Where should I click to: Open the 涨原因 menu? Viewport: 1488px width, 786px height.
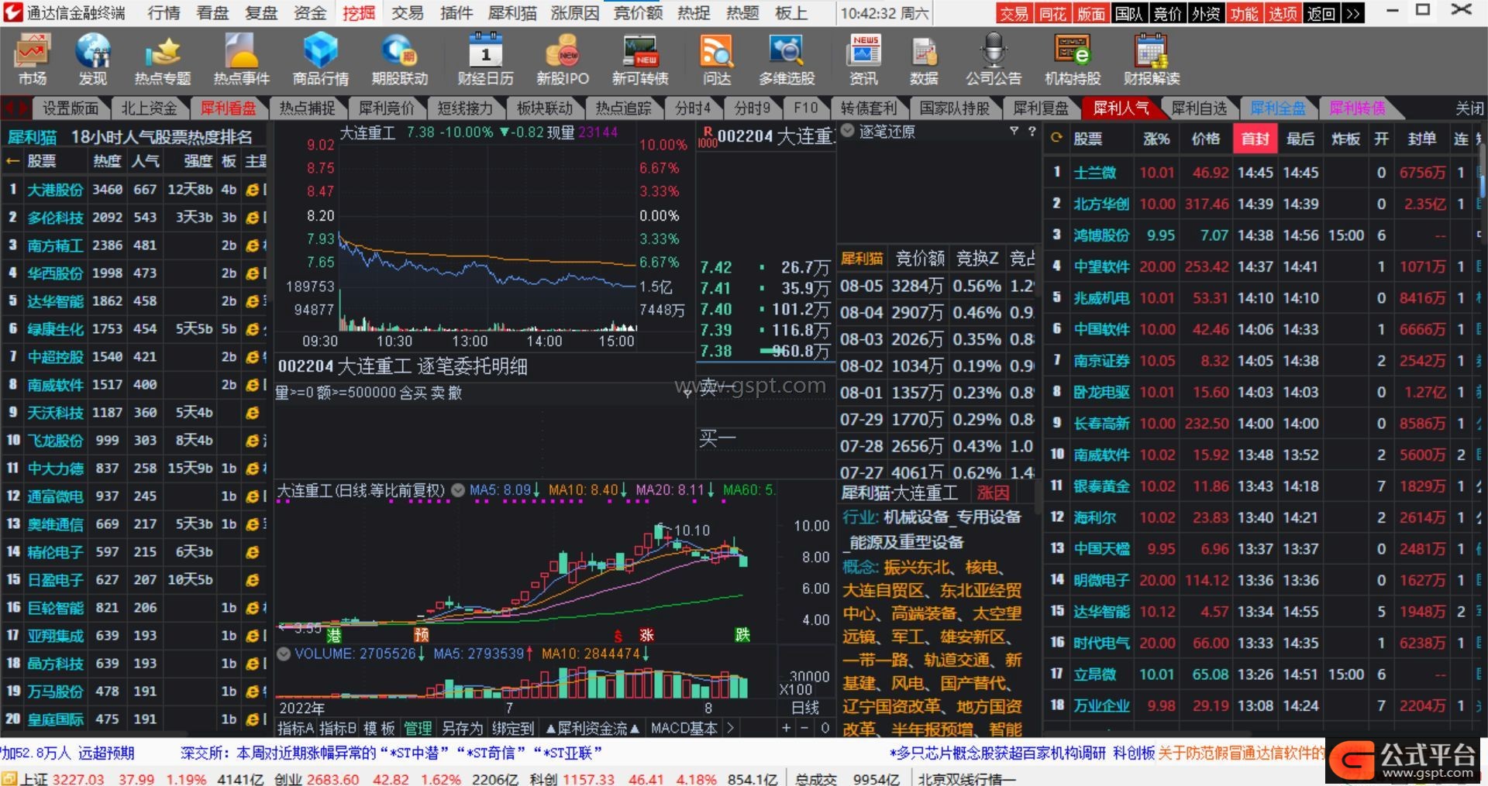[574, 13]
